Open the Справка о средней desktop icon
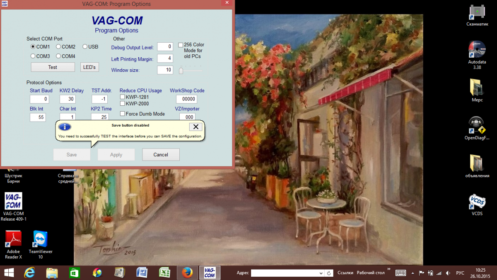497x280 pixels. [x=68, y=177]
